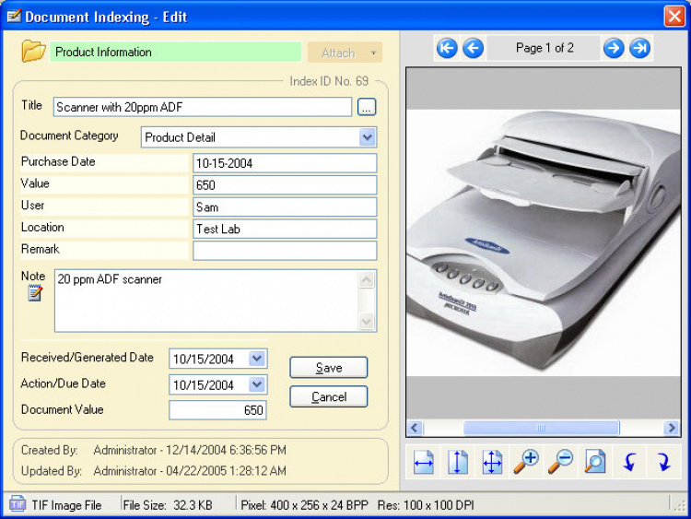
Task: Open page magnifier preview icon
Action: pyautogui.click(x=595, y=462)
